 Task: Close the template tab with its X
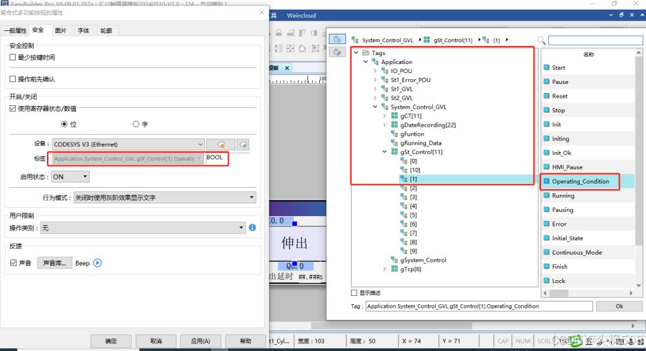coord(287,68)
